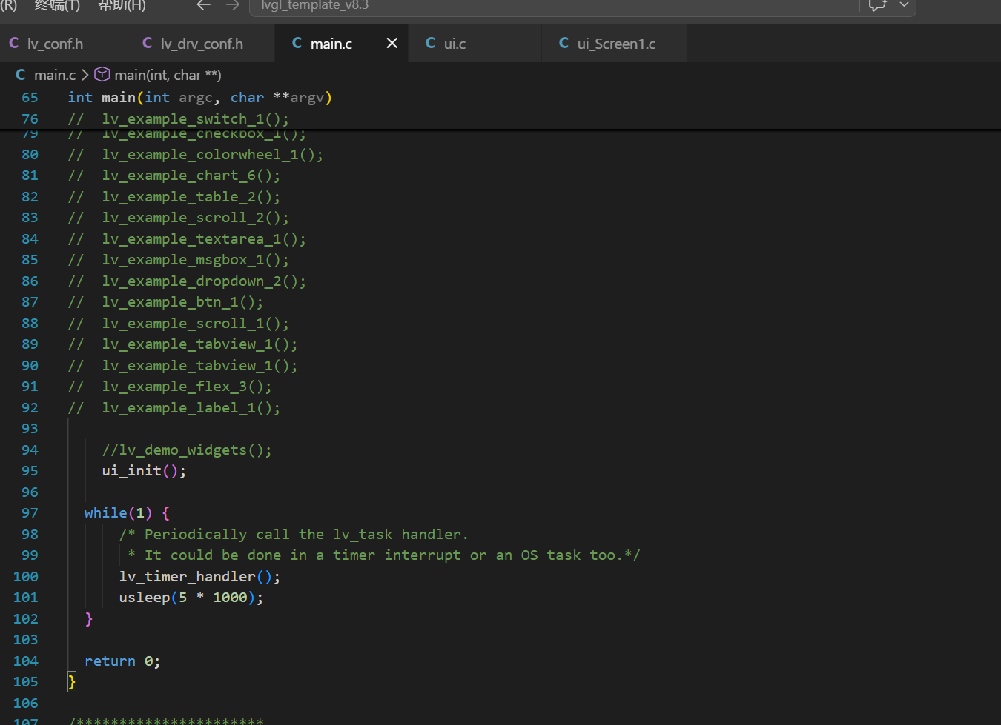
Task: Click lv_example_tabview_1() on line 89
Action: coord(200,344)
